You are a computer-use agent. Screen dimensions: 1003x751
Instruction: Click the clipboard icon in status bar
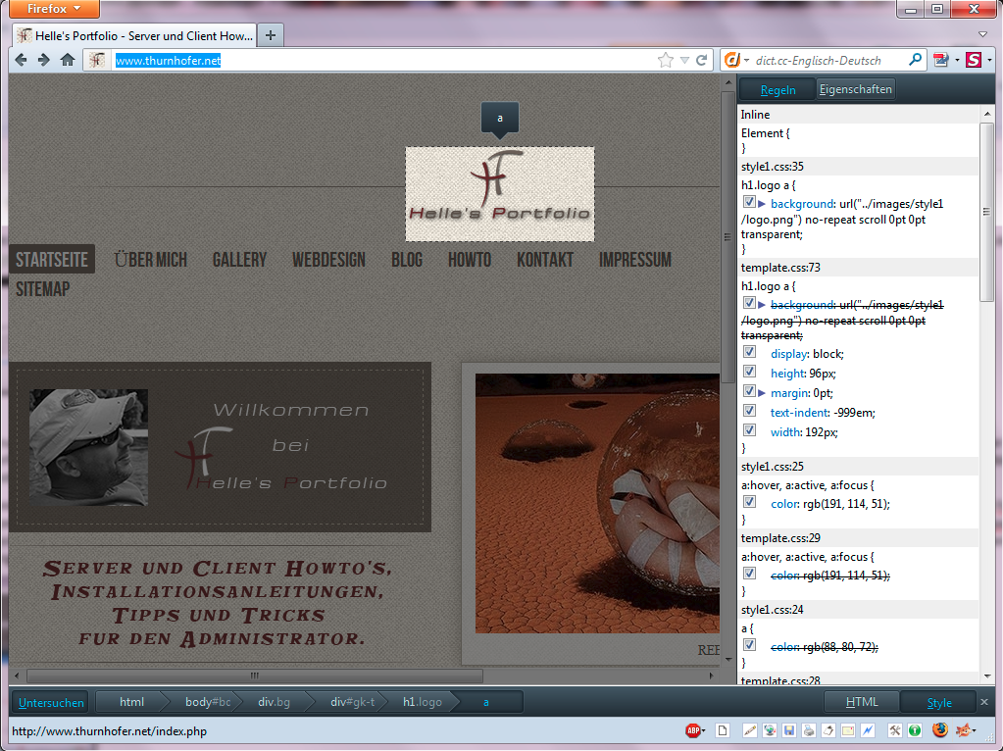pos(828,730)
